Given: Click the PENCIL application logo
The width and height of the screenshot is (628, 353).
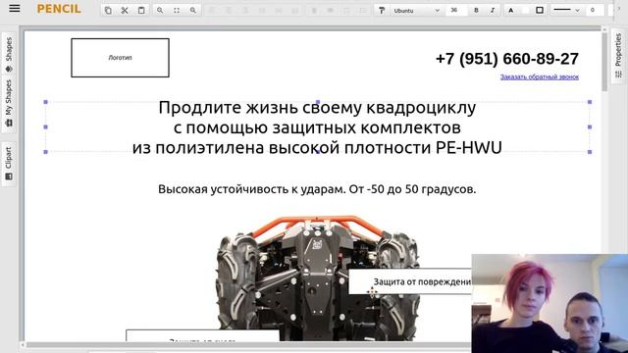Looking at the screenshot, I should tap(59, 9).
